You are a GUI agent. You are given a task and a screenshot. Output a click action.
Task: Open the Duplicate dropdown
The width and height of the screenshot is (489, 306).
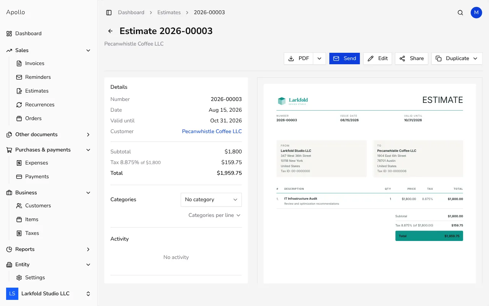[x=457, y=59]
